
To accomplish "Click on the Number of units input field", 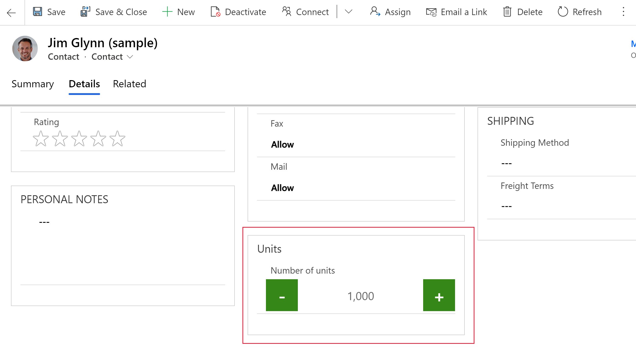I will pyautogui.click(x=360, y=297).
